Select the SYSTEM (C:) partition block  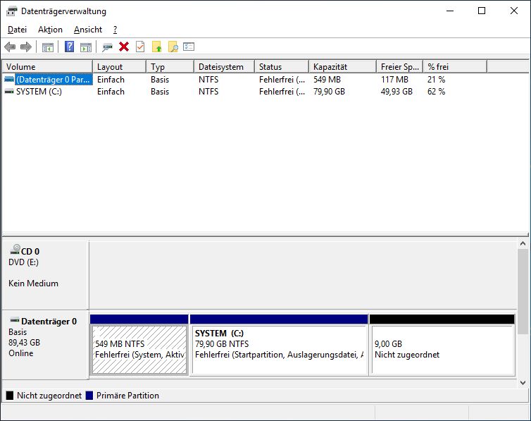pyautogui.click(x=279, y=345)
